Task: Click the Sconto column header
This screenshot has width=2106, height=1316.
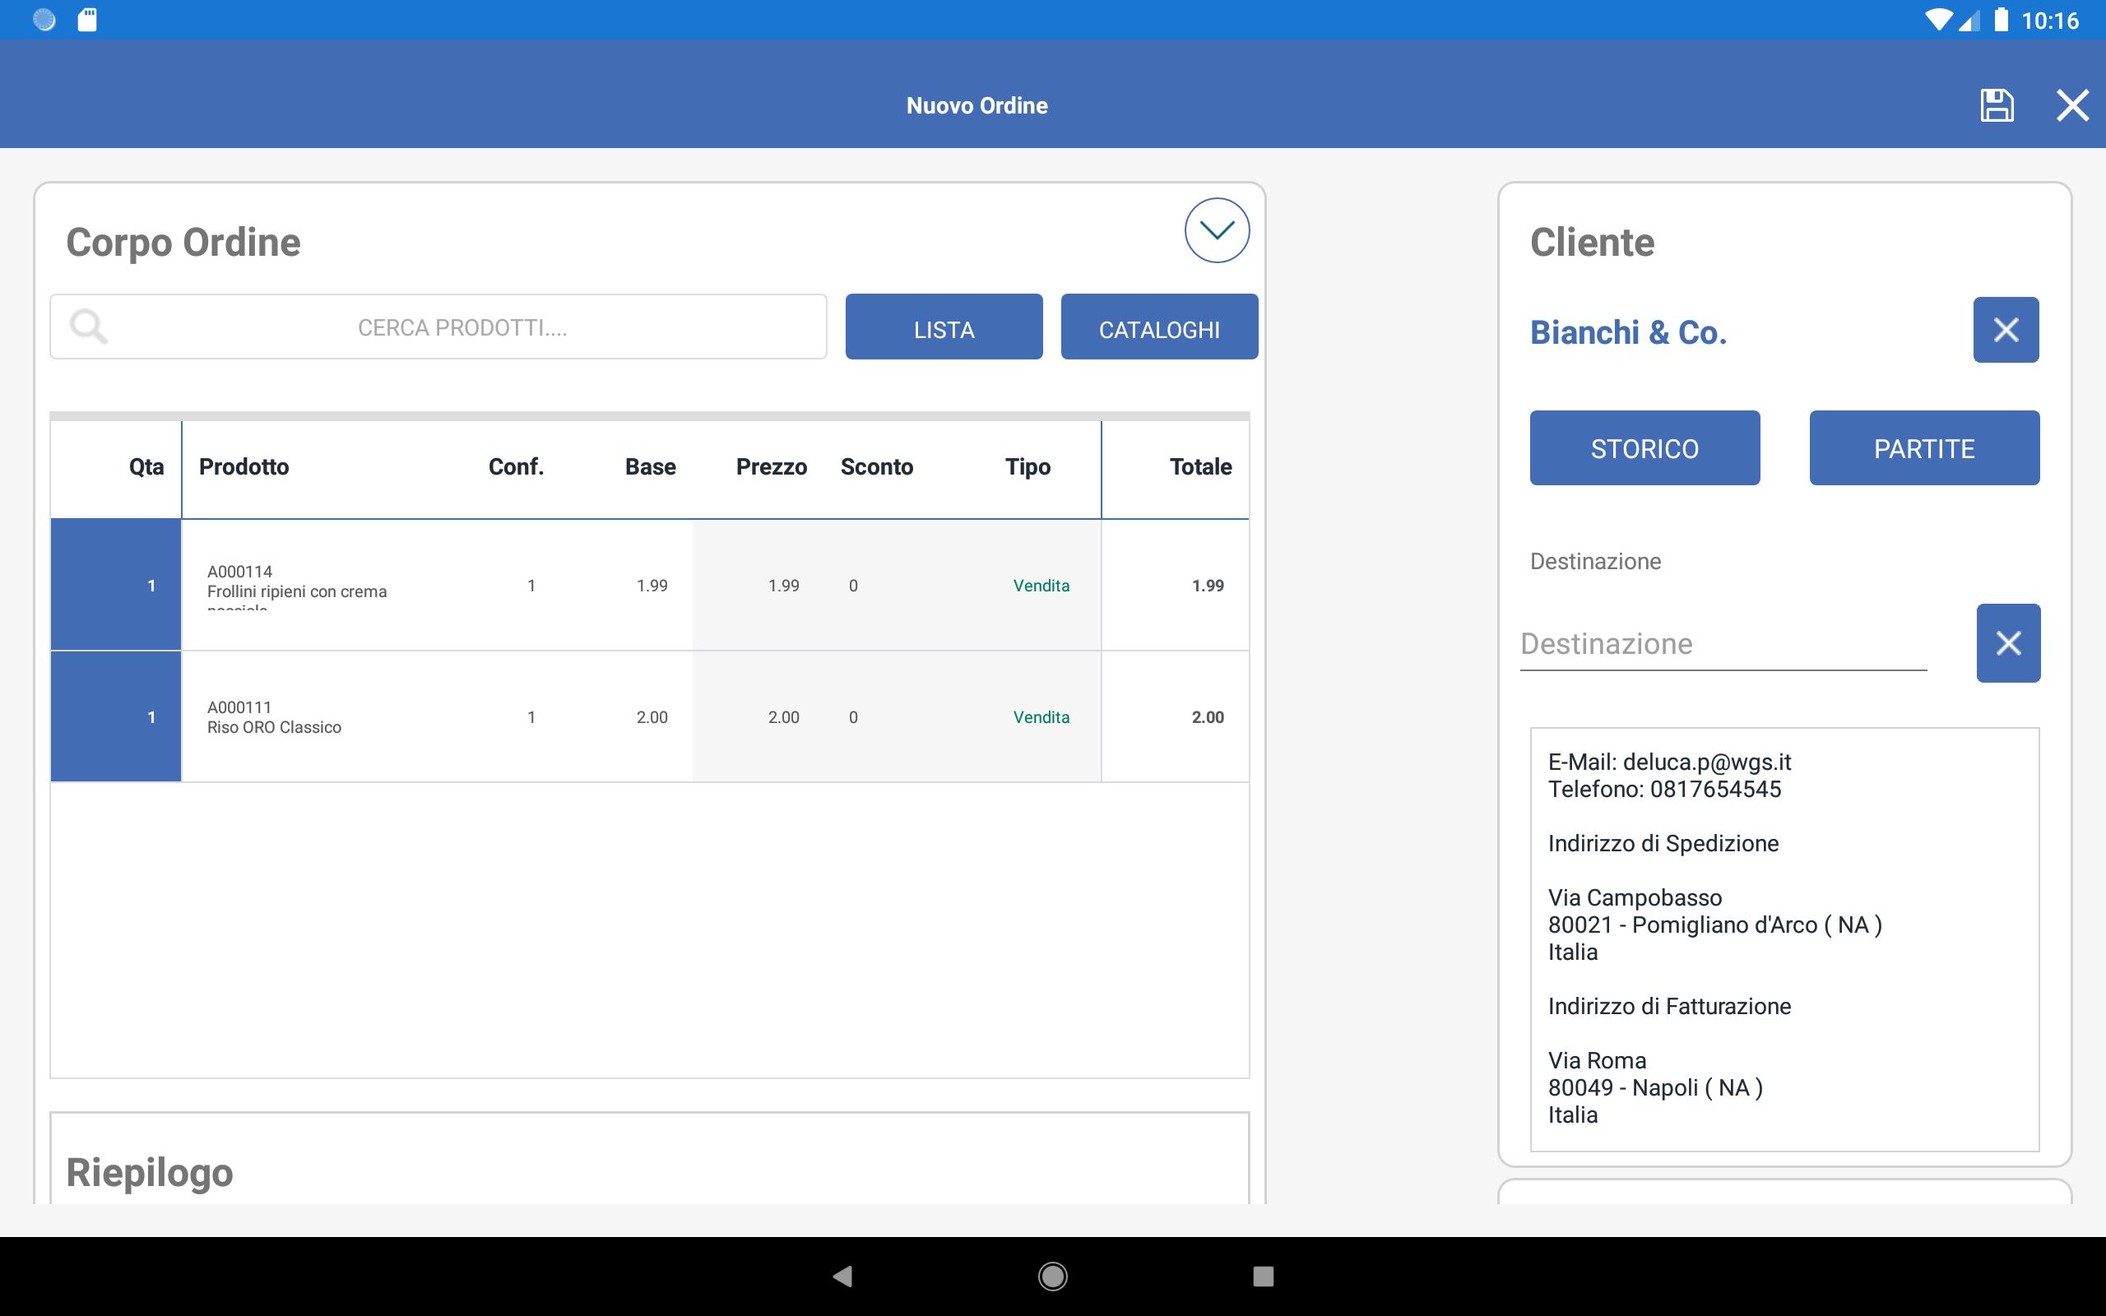Action: point(876,466)
